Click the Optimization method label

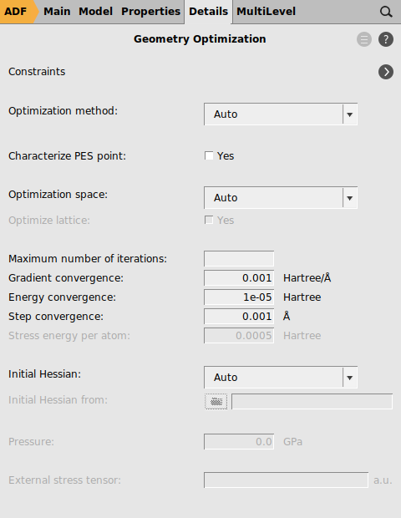click(63, 111)
